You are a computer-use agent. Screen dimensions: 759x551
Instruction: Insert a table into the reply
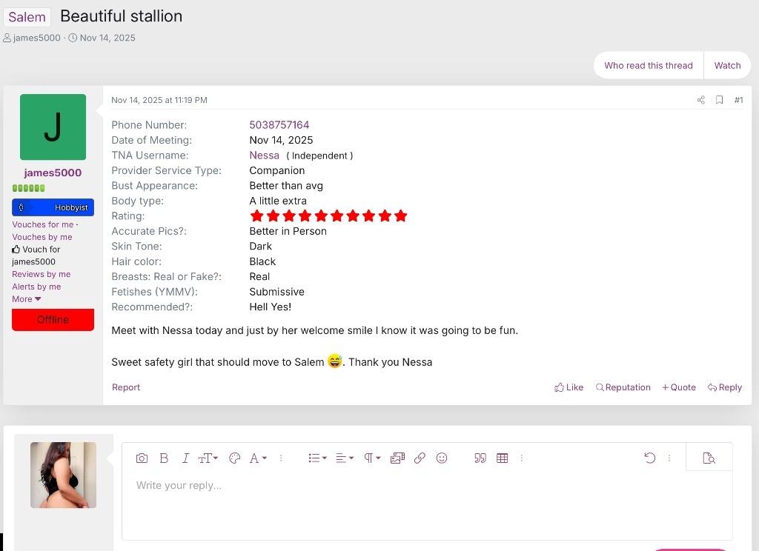pyautogui.click(x=503, y=458)
